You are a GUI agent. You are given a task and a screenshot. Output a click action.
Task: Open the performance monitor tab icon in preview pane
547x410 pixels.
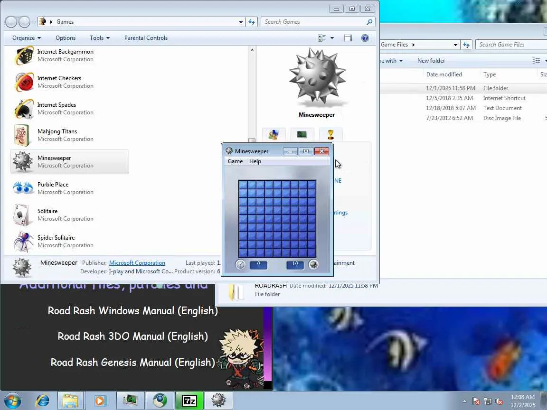302,134
